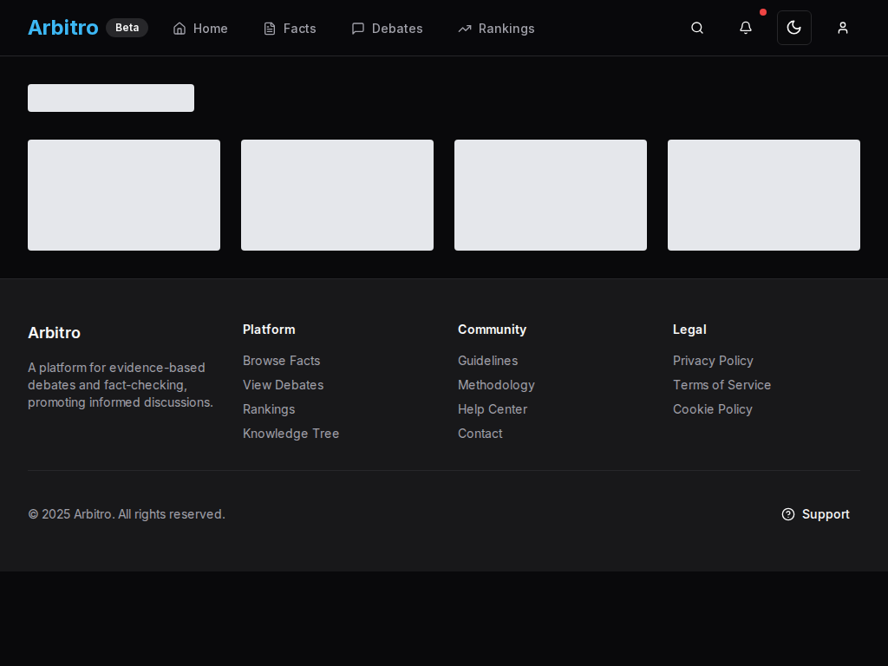
Task: Open Rankings link under Platform
Action: point(269,409)
